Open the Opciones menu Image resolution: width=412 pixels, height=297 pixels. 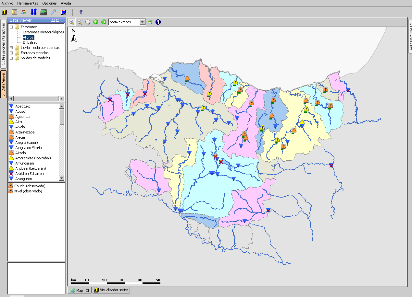click(49, 3)
